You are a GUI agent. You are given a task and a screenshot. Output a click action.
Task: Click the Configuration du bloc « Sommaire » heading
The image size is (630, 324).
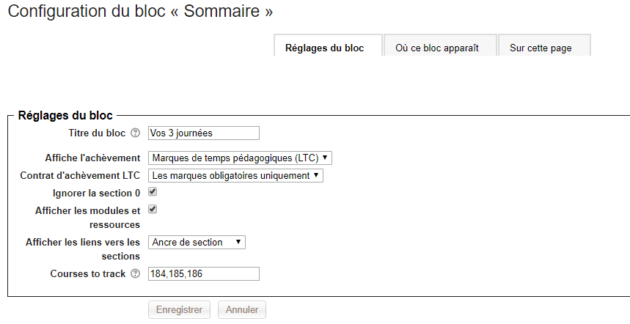pyautogui.click(x=140, y=12)
